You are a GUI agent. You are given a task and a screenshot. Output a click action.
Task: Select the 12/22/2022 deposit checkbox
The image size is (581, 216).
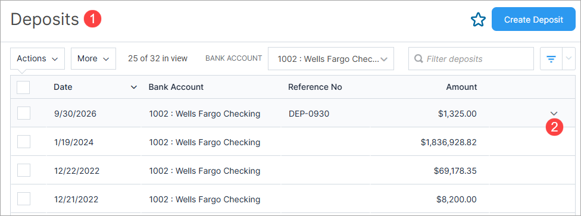click(x=24, y=170)
